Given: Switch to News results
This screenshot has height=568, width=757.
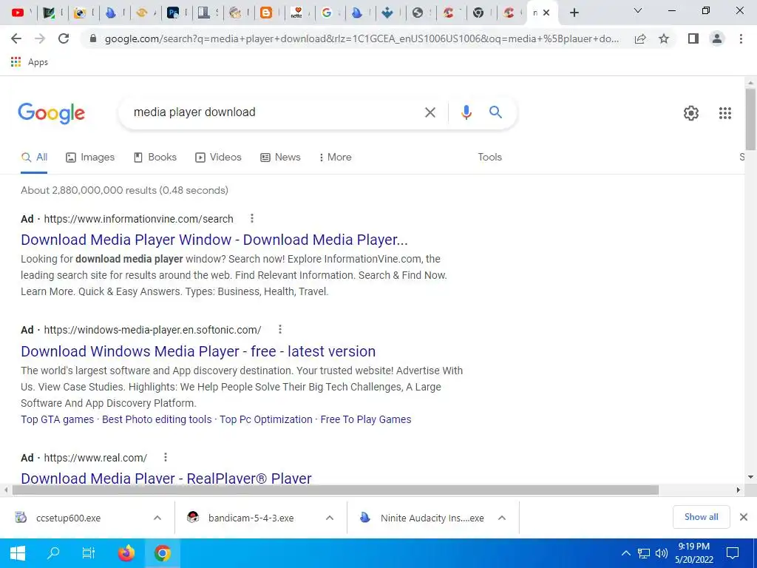Looking at the screenshot, I should tap(280, 157).
